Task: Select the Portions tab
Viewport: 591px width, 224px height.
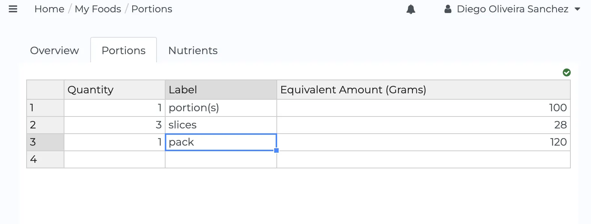Action: (124, 50)
